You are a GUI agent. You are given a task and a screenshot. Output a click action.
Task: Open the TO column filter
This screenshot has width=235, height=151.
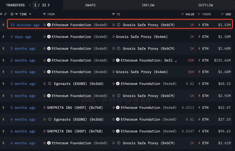tap(113, 14)
